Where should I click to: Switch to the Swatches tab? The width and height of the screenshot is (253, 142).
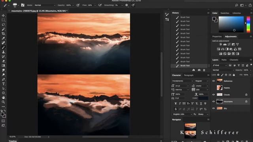(x=225, y=13)
